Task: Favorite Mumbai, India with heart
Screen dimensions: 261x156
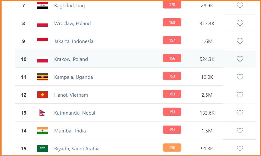Action: click(240, 131)
